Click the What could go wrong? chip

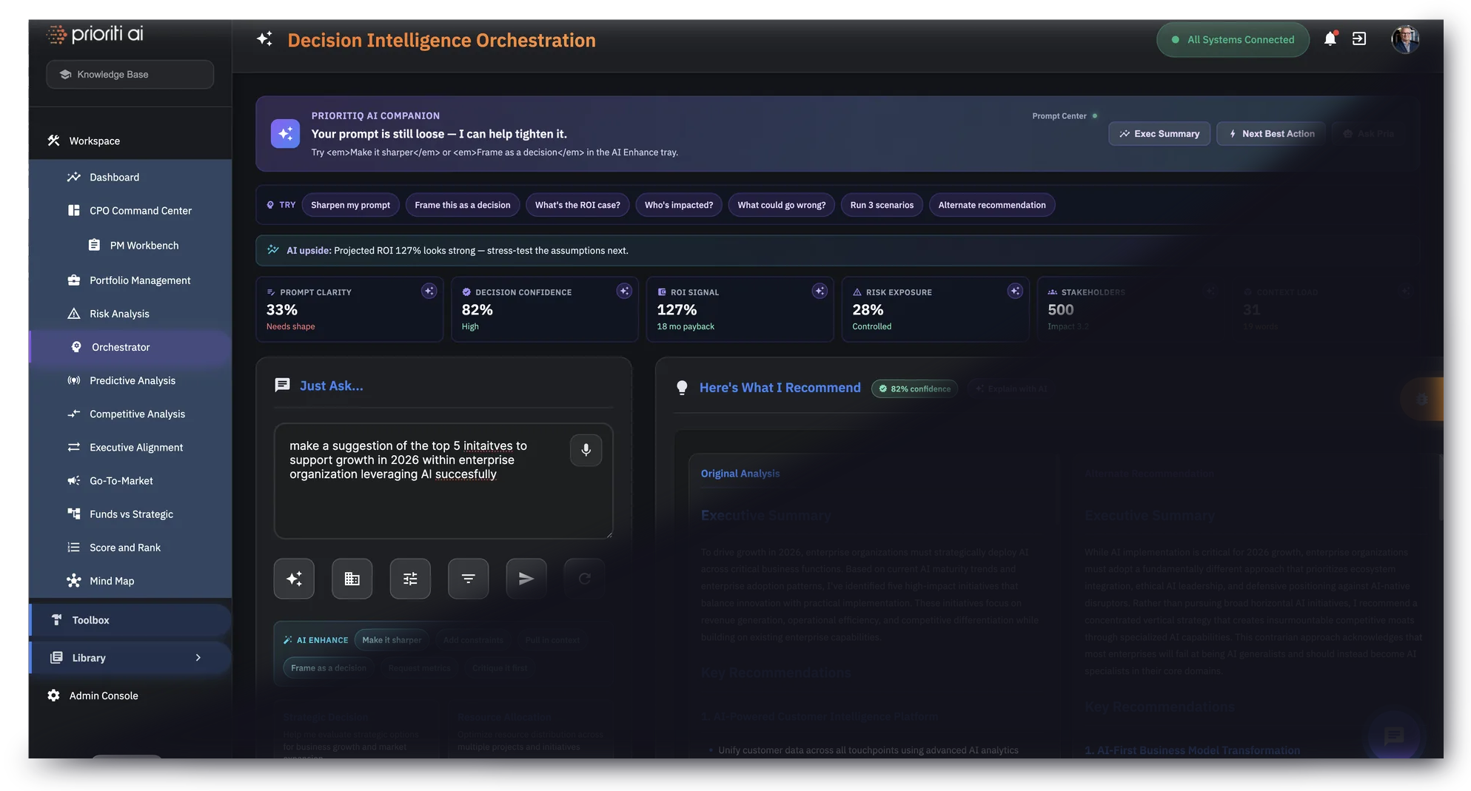[x=781, y=205]
